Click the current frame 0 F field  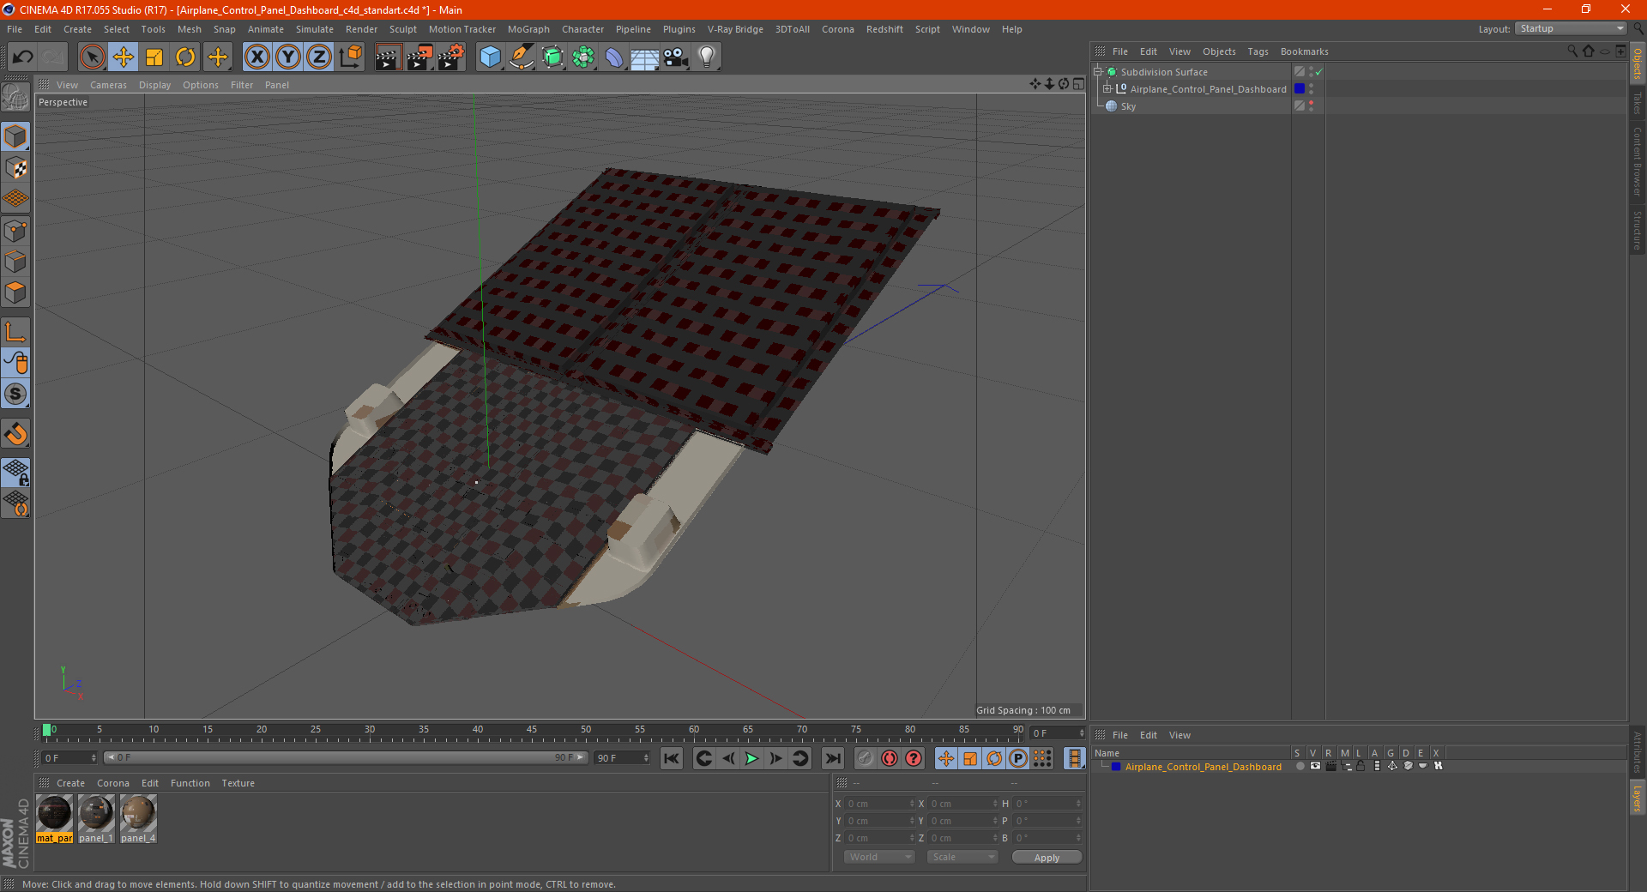(69, 758)
